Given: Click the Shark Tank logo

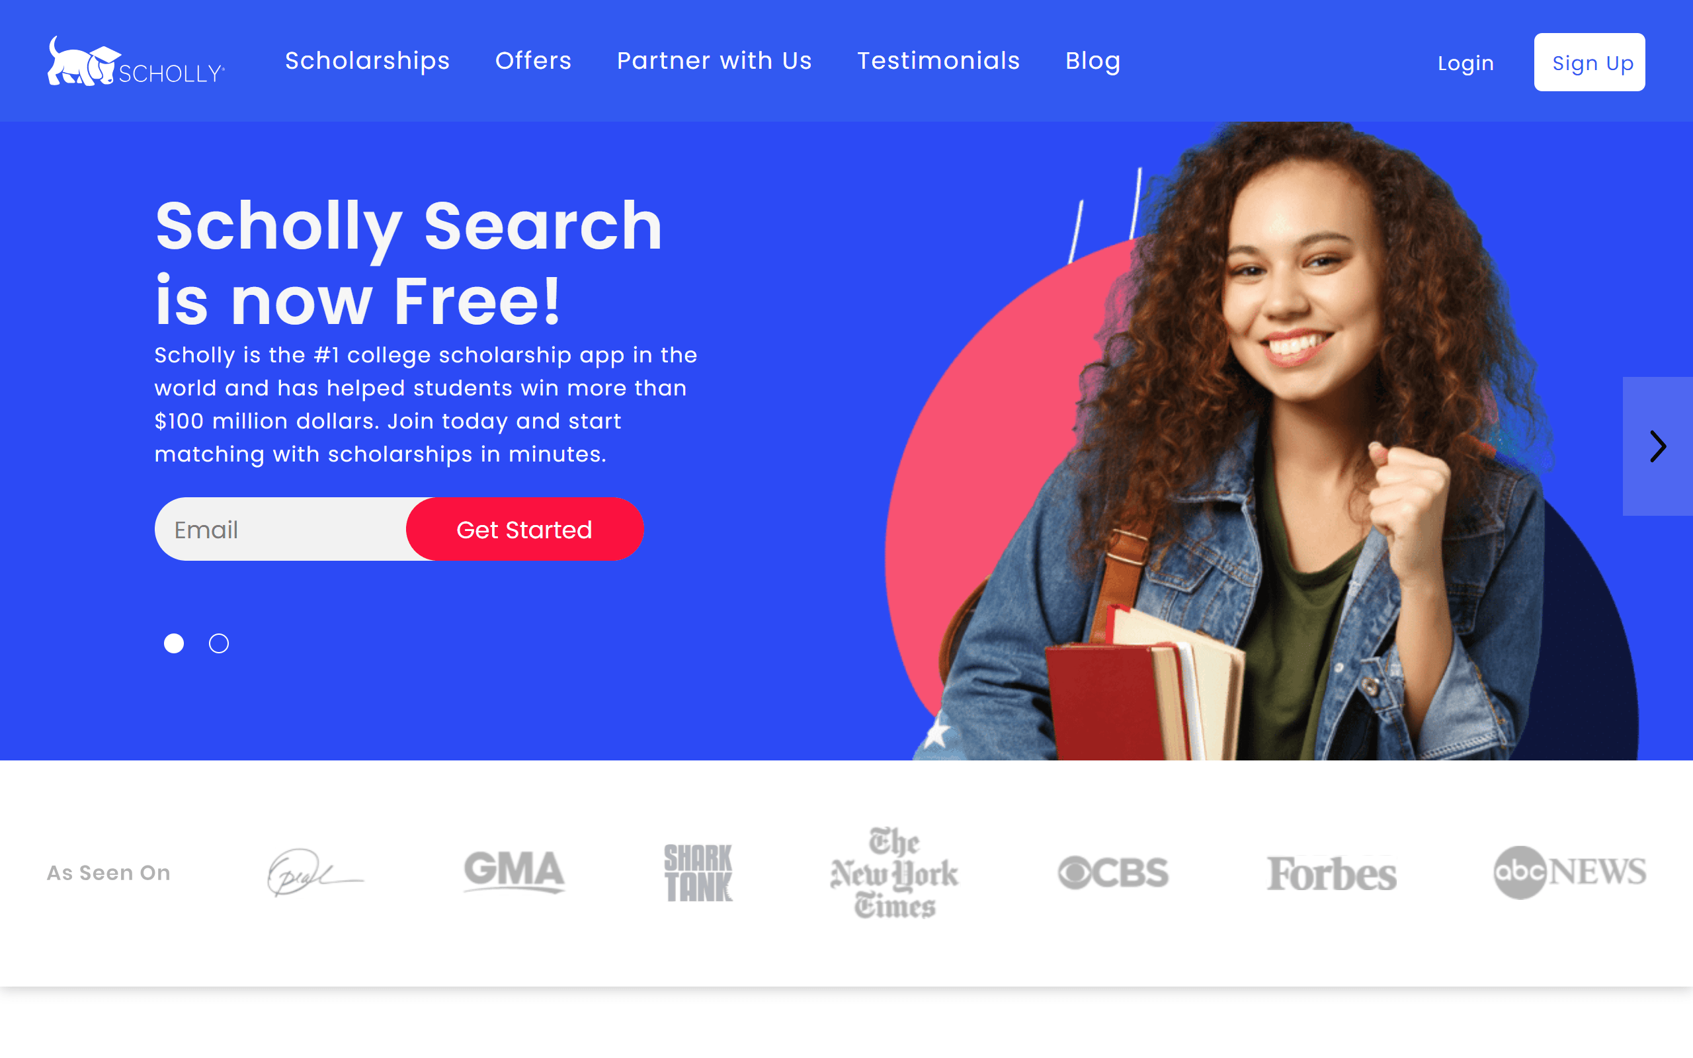Looking at the screenshot, I should [x=698, y=873].
